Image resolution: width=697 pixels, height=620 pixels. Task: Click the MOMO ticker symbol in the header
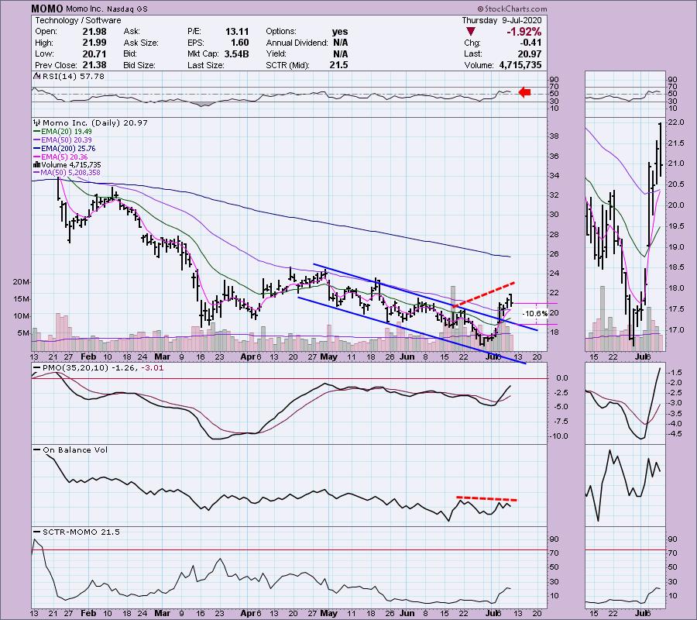click(47, 9)
